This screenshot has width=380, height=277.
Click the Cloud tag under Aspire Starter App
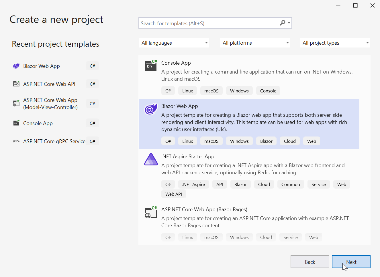click(264, 184)
